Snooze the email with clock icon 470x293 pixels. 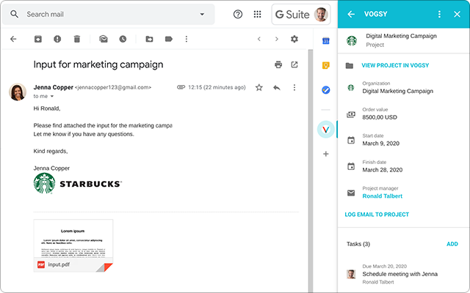(123, 39)
